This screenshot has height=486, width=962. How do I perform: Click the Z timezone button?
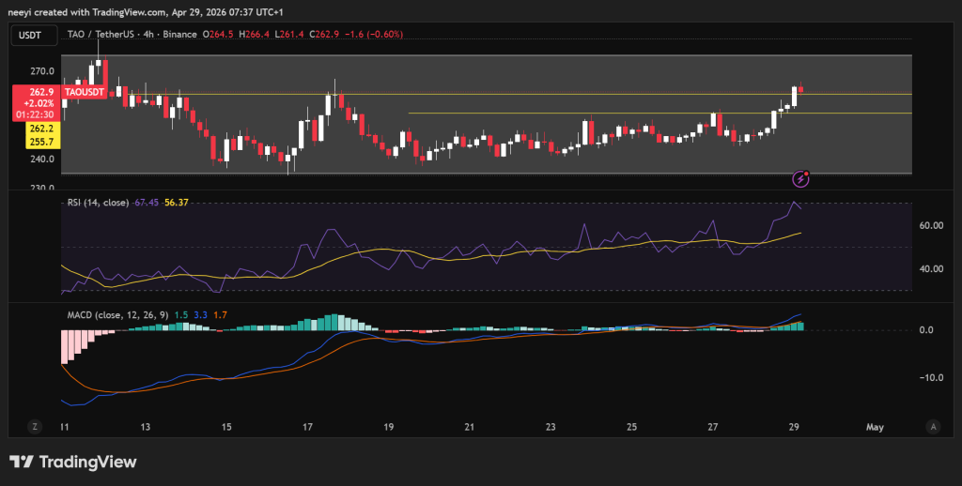coord(35,426)
